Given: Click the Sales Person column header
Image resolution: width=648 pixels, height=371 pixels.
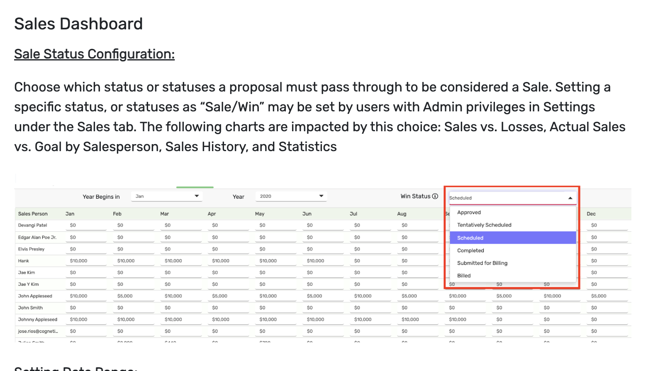Looking at the screenshot, I should (33, 214).
